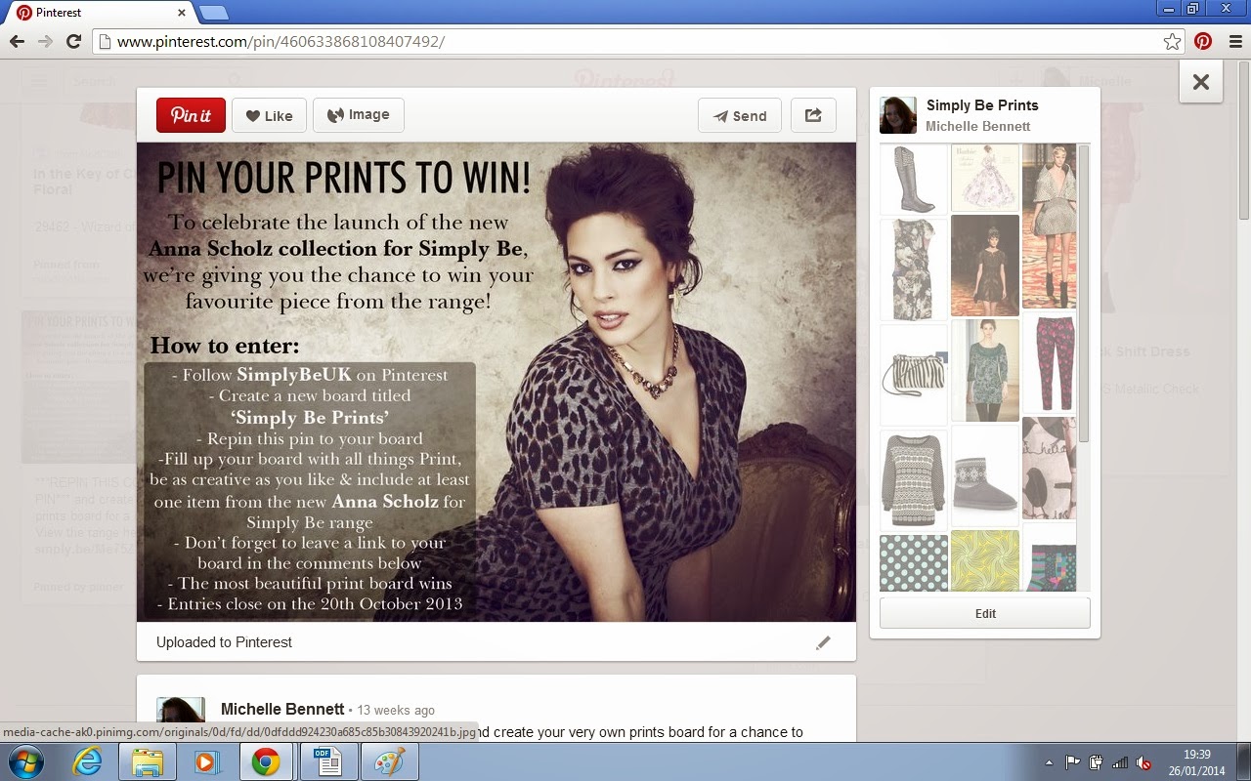Reload the page with the refresh icon

pos(73,41)
